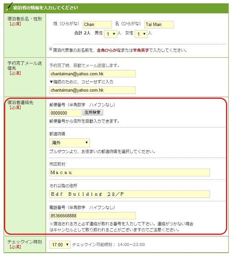Click the 宿泊者氏名・性別 row label
The height and width of the screenshot is (256, 232).
(24, 19)
